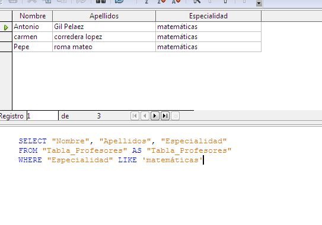This screenshot has width=322, height=225.
Task: Click the Especialidad column header
Action: click(208, 16)
